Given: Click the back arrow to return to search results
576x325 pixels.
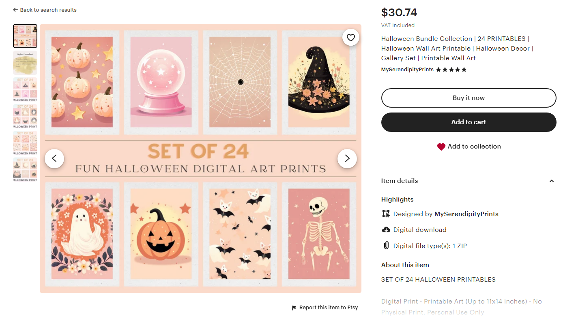Looking at the screenshot, I should click(15, 10).
